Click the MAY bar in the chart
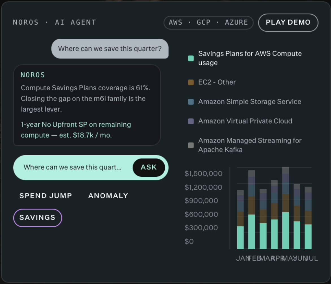 click(286, 208)
